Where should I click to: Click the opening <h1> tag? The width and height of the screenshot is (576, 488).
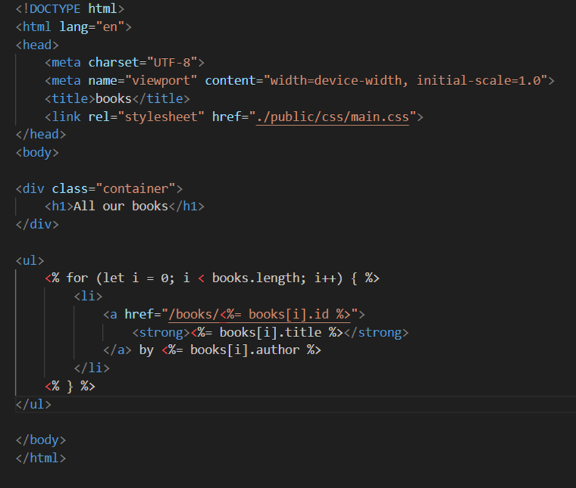59,206
